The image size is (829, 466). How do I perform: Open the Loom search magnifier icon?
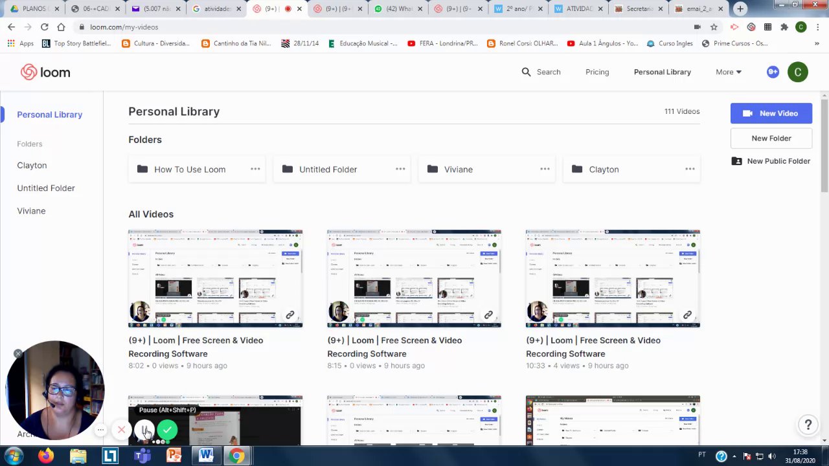click(x=526, y=72)
